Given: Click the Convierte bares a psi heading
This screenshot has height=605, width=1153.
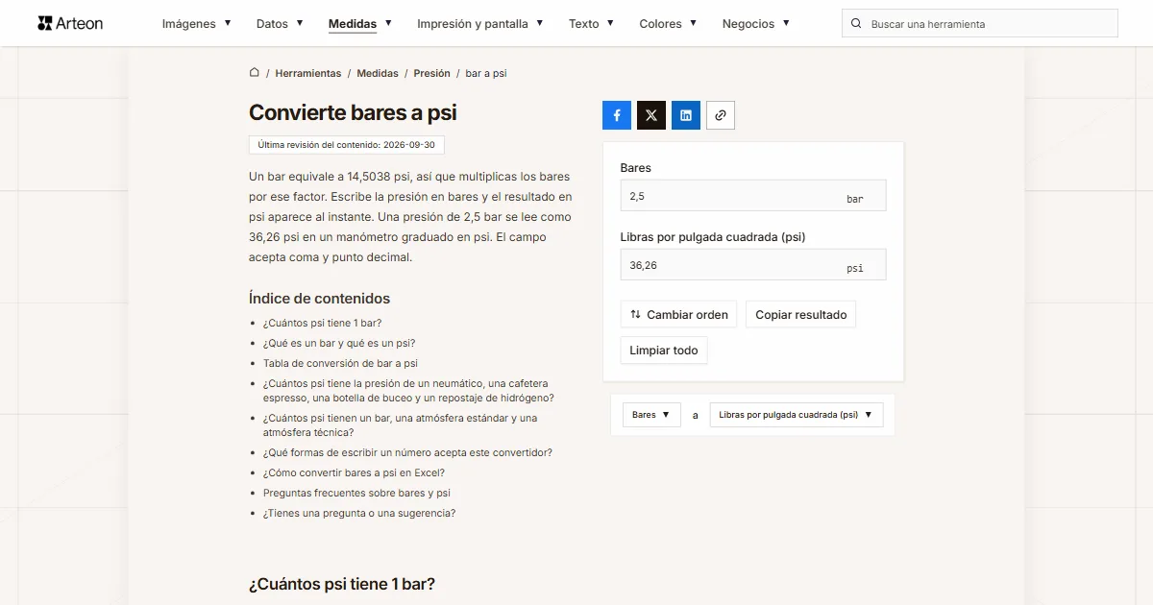Looking at the screenshot, I should [x=353, y=112].
